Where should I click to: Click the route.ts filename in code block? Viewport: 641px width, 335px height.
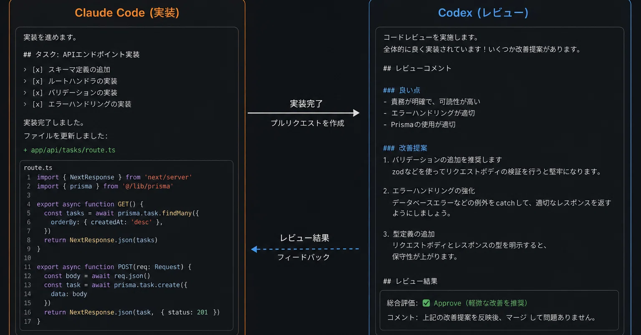(x=38, y=167)
